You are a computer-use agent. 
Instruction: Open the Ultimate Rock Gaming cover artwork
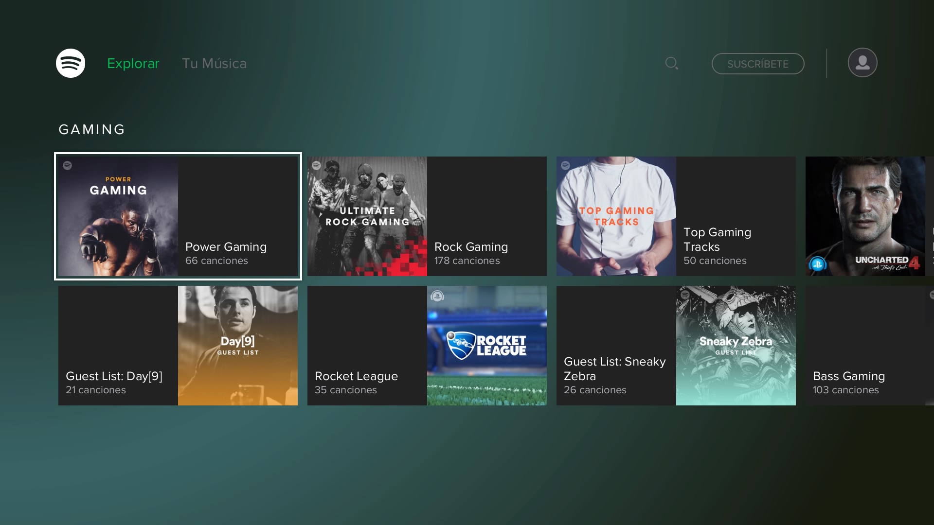[x=367, y=216]
